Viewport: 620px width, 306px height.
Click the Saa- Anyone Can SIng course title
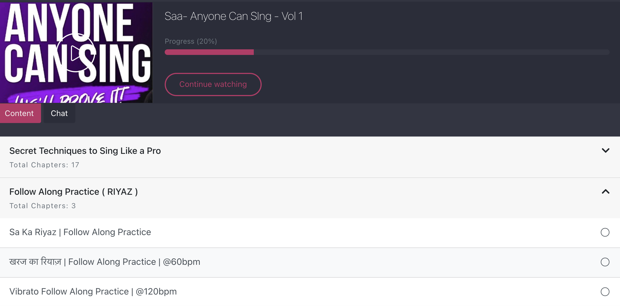click(234, 16)
